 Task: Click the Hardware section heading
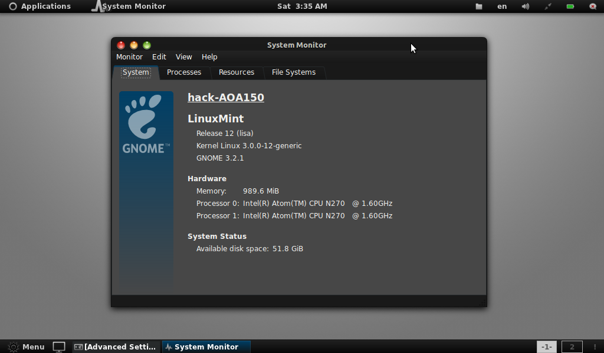(x=207, y=179)
